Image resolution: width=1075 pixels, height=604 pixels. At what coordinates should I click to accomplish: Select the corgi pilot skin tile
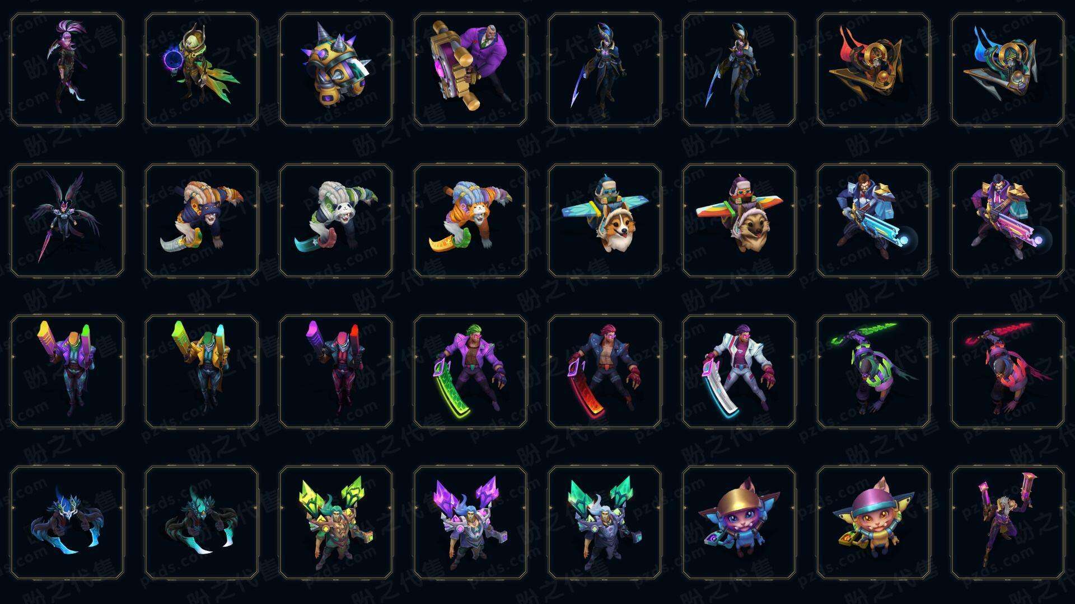pyautogui.click(x=605, y=220)
